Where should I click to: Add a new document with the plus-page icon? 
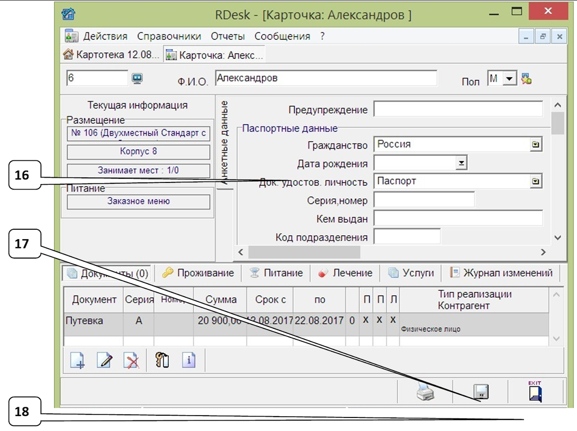point(77,359)
